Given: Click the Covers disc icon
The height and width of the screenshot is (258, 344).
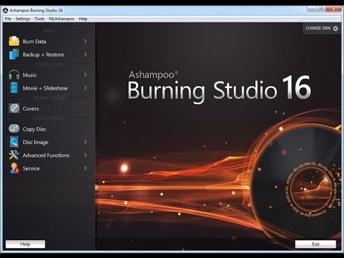Looking at the screenshot, I should (14, 108).
